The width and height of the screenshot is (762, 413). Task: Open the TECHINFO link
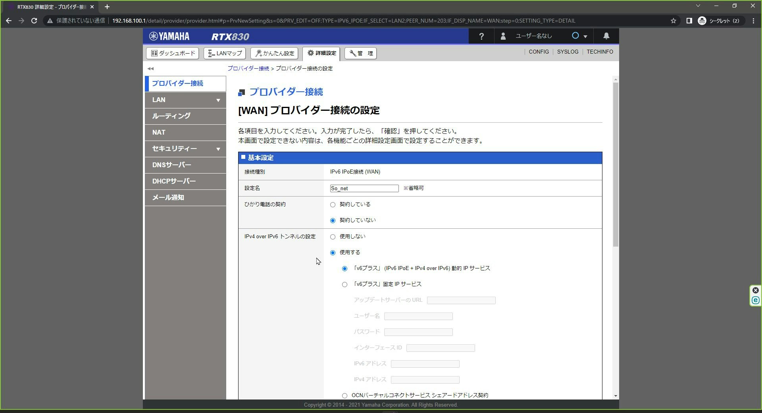pos(600,52)
